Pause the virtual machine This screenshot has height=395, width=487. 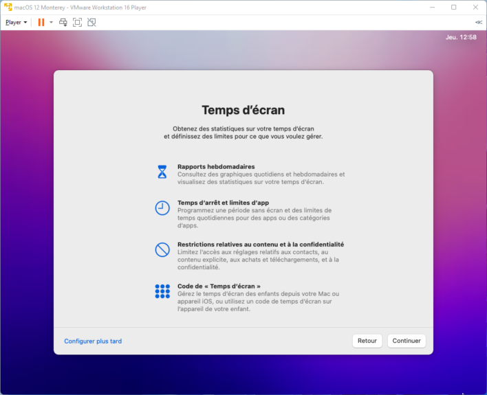pyautogui.click(x=41, y=22)
